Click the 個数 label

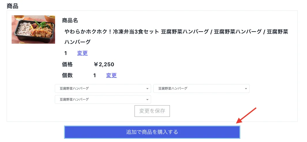coord(67,75)
